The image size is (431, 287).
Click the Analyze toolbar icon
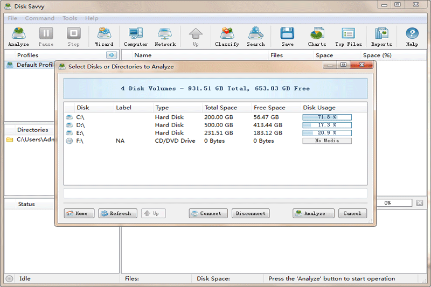[19, 37]
